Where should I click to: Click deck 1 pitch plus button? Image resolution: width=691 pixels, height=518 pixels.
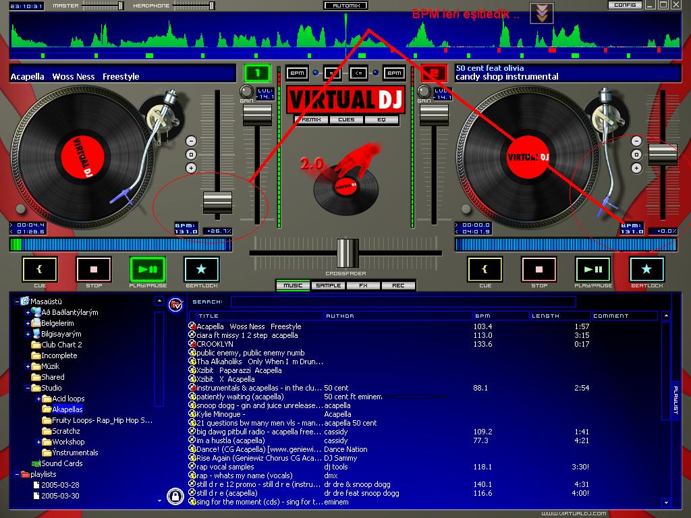(191, 168)
